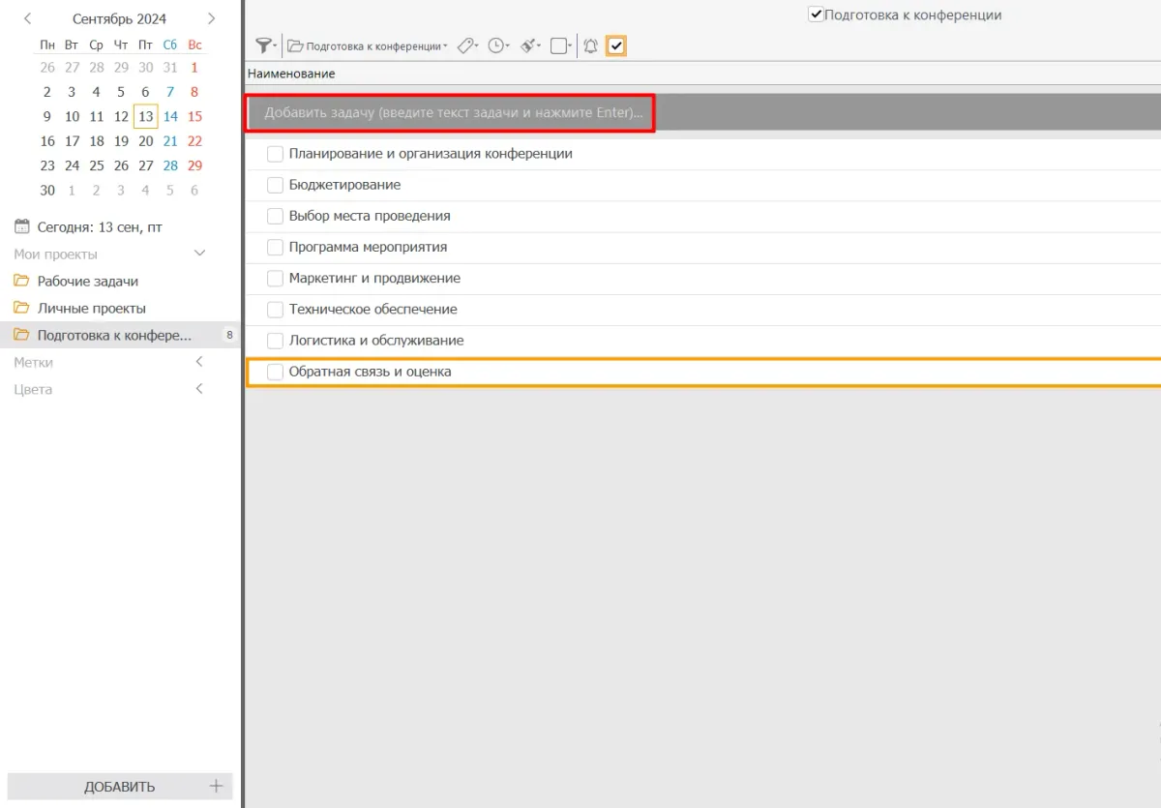Toggle the highlighted show-completed checkmark icon
This screenshot has height=808, width=1161.
[x=616, y=45]
